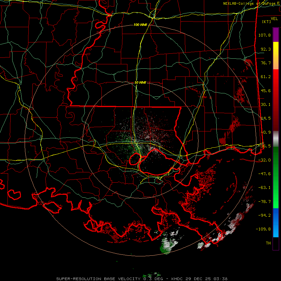Select the -32.0 knot scale value

(x=264, y=160)
